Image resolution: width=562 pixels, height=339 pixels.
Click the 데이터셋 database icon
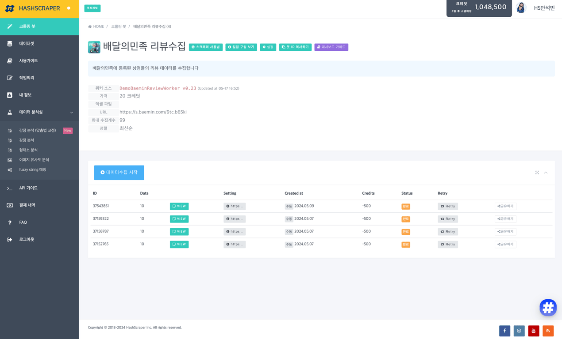coord(10,44)
